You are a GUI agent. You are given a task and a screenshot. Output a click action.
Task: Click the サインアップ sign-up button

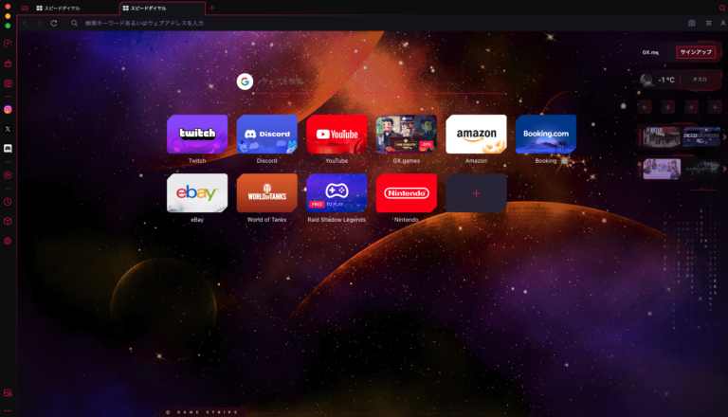click(x=696, y=52)
